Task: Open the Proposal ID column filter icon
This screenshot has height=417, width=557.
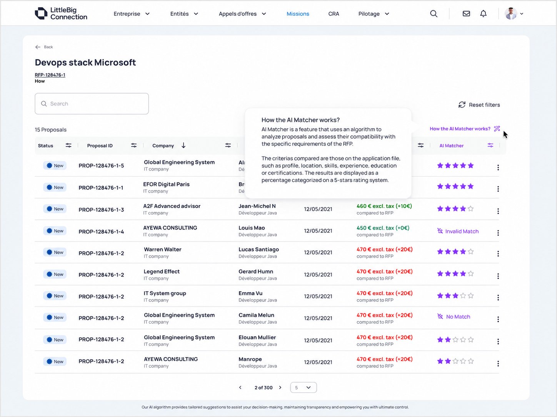Action: 134,146
